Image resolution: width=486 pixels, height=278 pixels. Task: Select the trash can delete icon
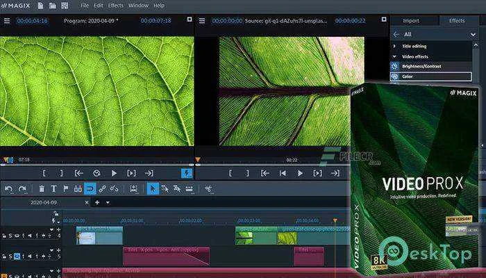click(42, 188)
